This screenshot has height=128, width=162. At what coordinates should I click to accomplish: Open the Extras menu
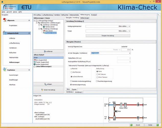point(15,12)
